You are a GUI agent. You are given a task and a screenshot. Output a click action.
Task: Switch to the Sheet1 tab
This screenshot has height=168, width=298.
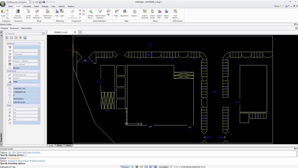click(x=60, y=145)
